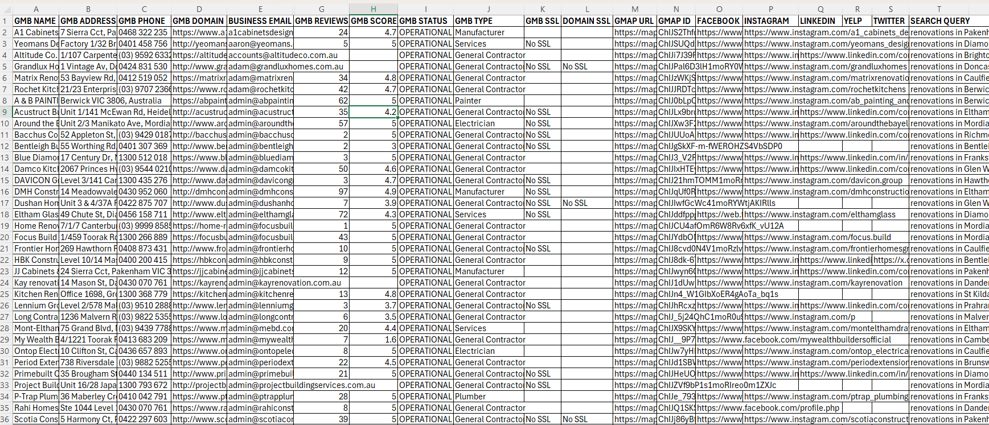Select column L header
989x425 pixels.
587,9
